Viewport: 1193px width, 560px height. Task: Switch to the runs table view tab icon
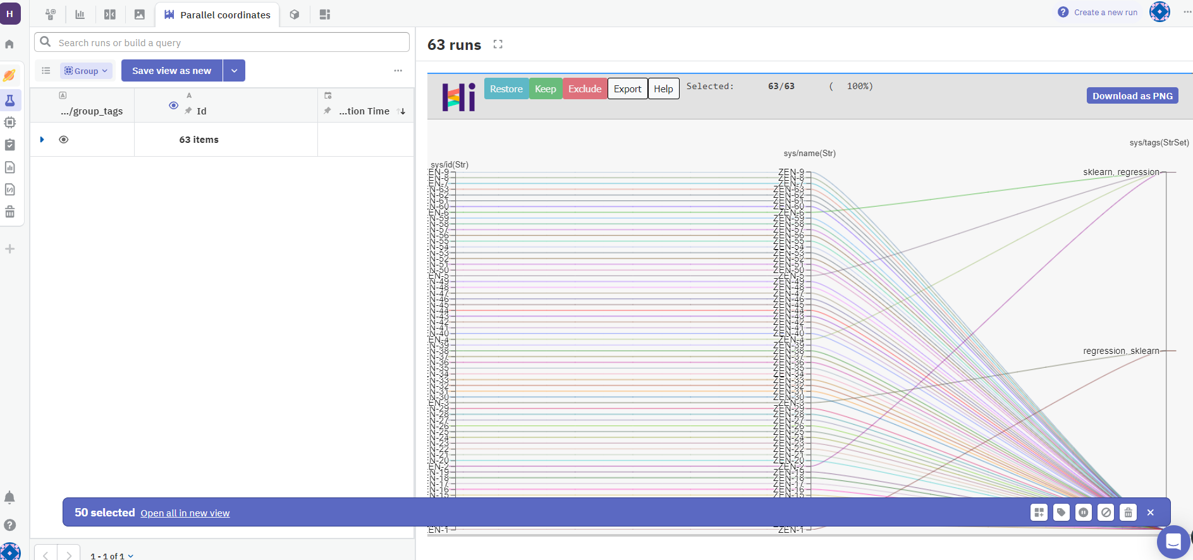pos(51,15)
